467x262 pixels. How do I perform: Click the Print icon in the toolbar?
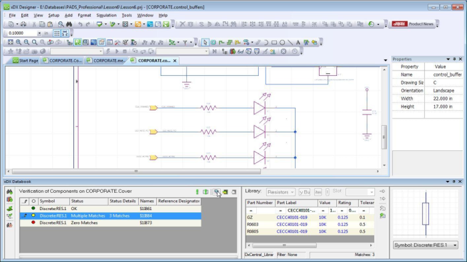pos(23,24)
